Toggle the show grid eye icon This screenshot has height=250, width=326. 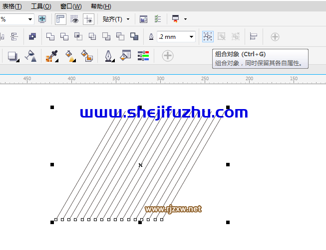pos(74,19)
